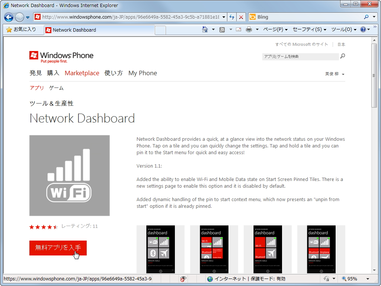Select the ゲーム sub-tab
The image size is (381, 286).
57,88
